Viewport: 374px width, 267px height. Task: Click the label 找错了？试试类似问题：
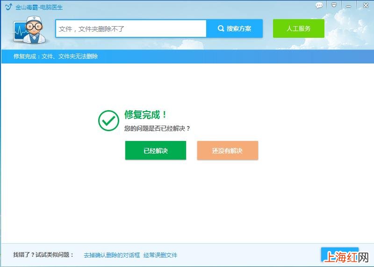[43, 255]
